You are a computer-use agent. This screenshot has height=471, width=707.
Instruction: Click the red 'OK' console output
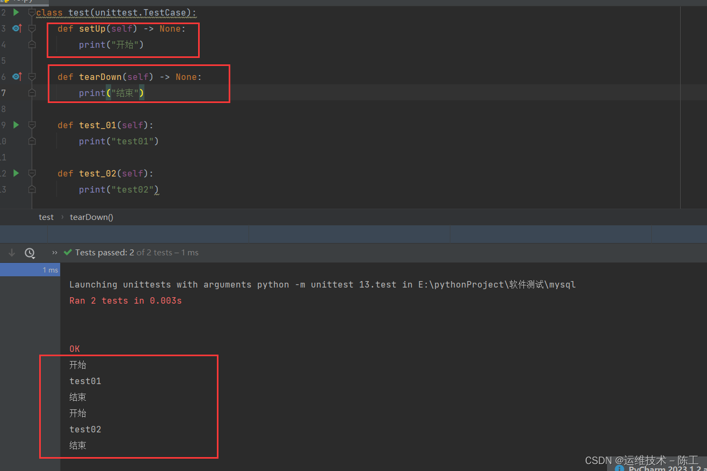75,349
